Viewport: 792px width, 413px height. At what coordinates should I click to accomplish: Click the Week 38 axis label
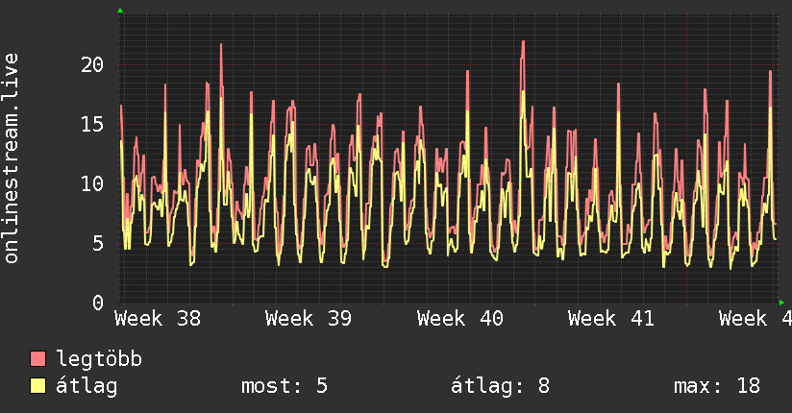[x=158, y=319]
